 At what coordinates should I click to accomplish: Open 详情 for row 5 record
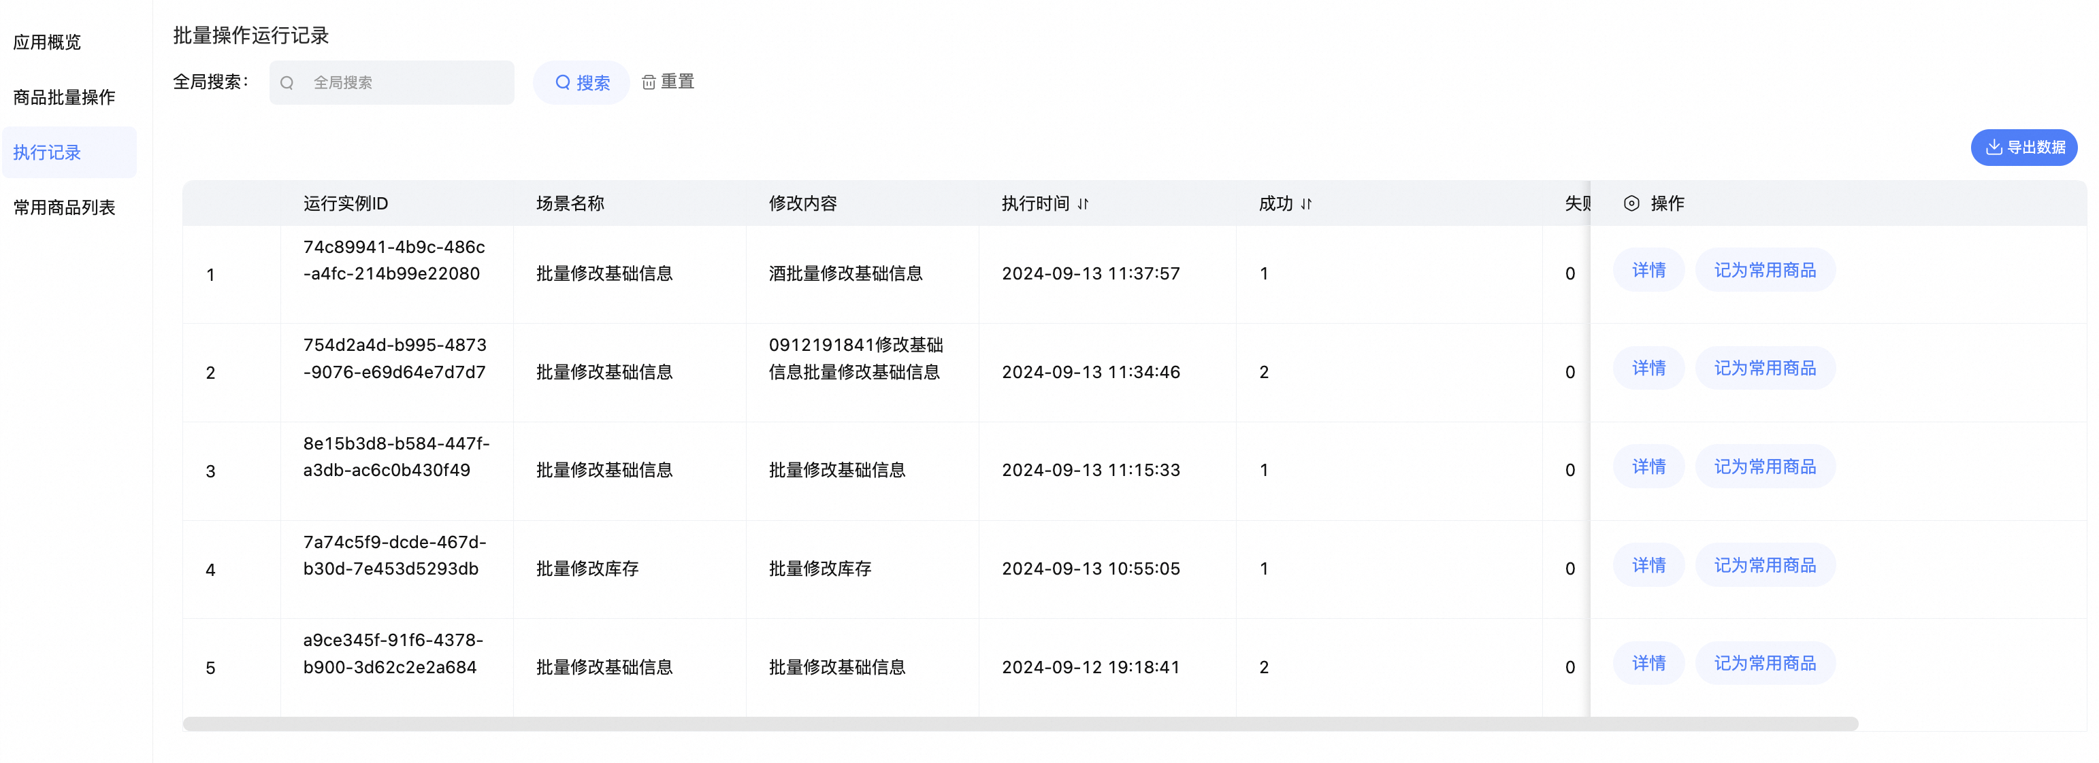(1648, 664)
